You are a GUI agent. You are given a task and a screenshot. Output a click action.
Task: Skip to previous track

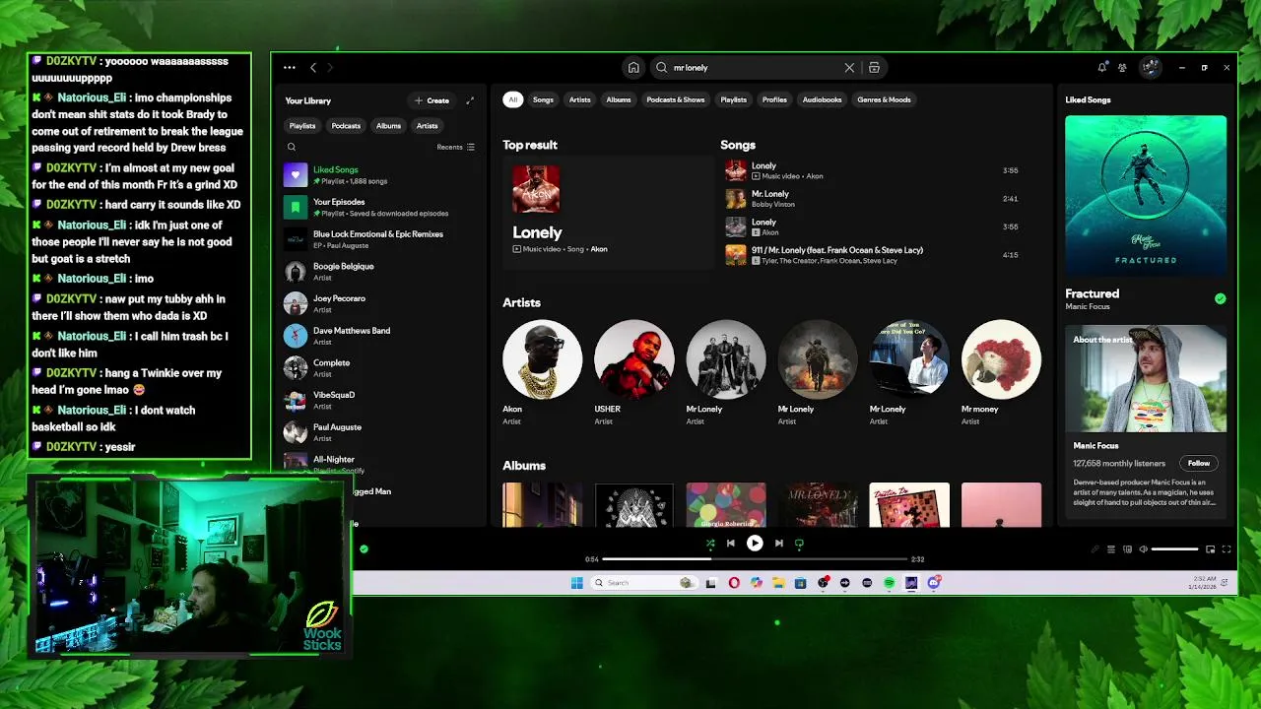point(730,543)
